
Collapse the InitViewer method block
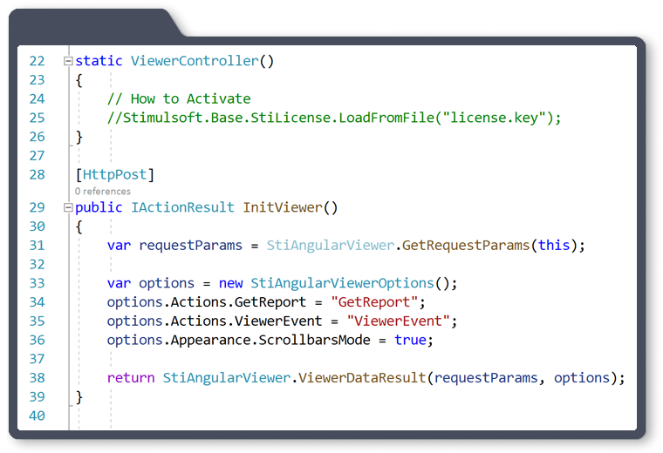68,207
